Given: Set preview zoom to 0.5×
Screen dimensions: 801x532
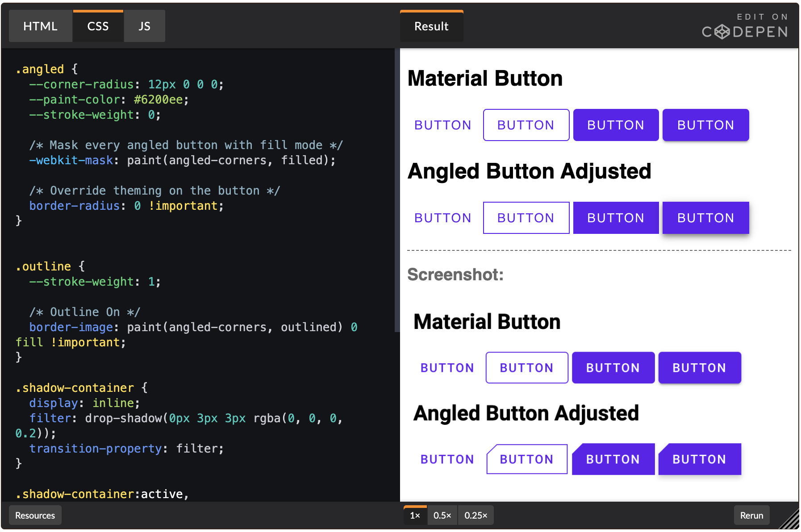Looking at the screenshot, I should 442,515.
